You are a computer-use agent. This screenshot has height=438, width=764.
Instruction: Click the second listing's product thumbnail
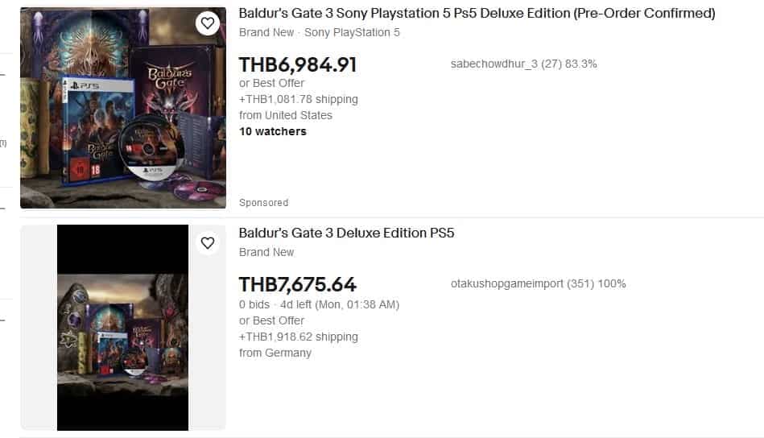[122, 328]
